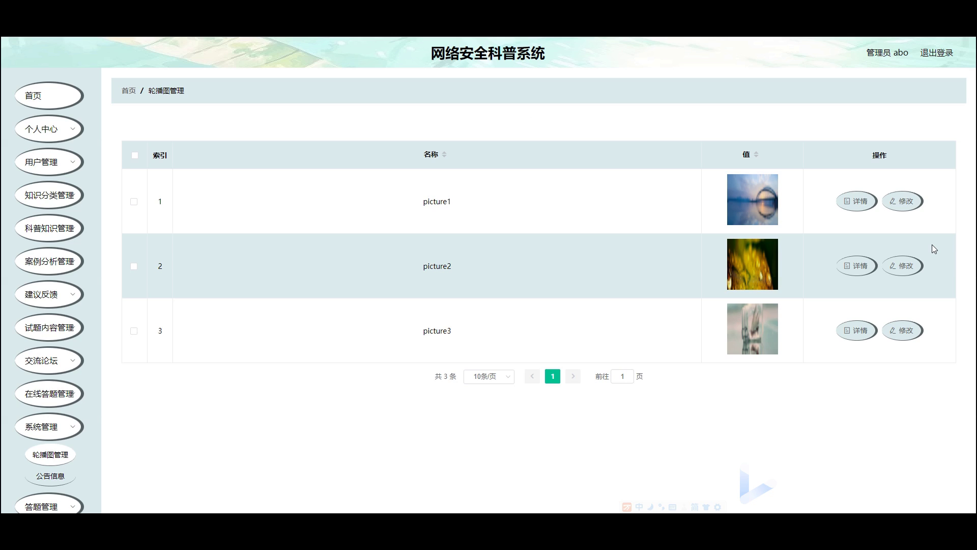Image resolution: width=977 pixels, height=550 pixels.
Task: Open the picture2 yellow flower thumbnail
Action: [x=752, y=264]
